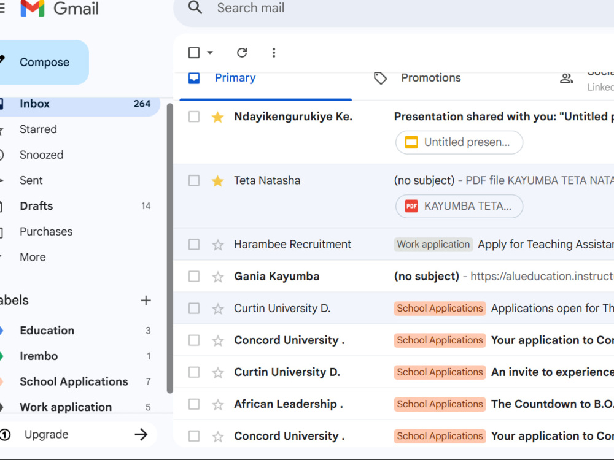
Task: Open the Work application sidebar label
Action: point(66,407)
